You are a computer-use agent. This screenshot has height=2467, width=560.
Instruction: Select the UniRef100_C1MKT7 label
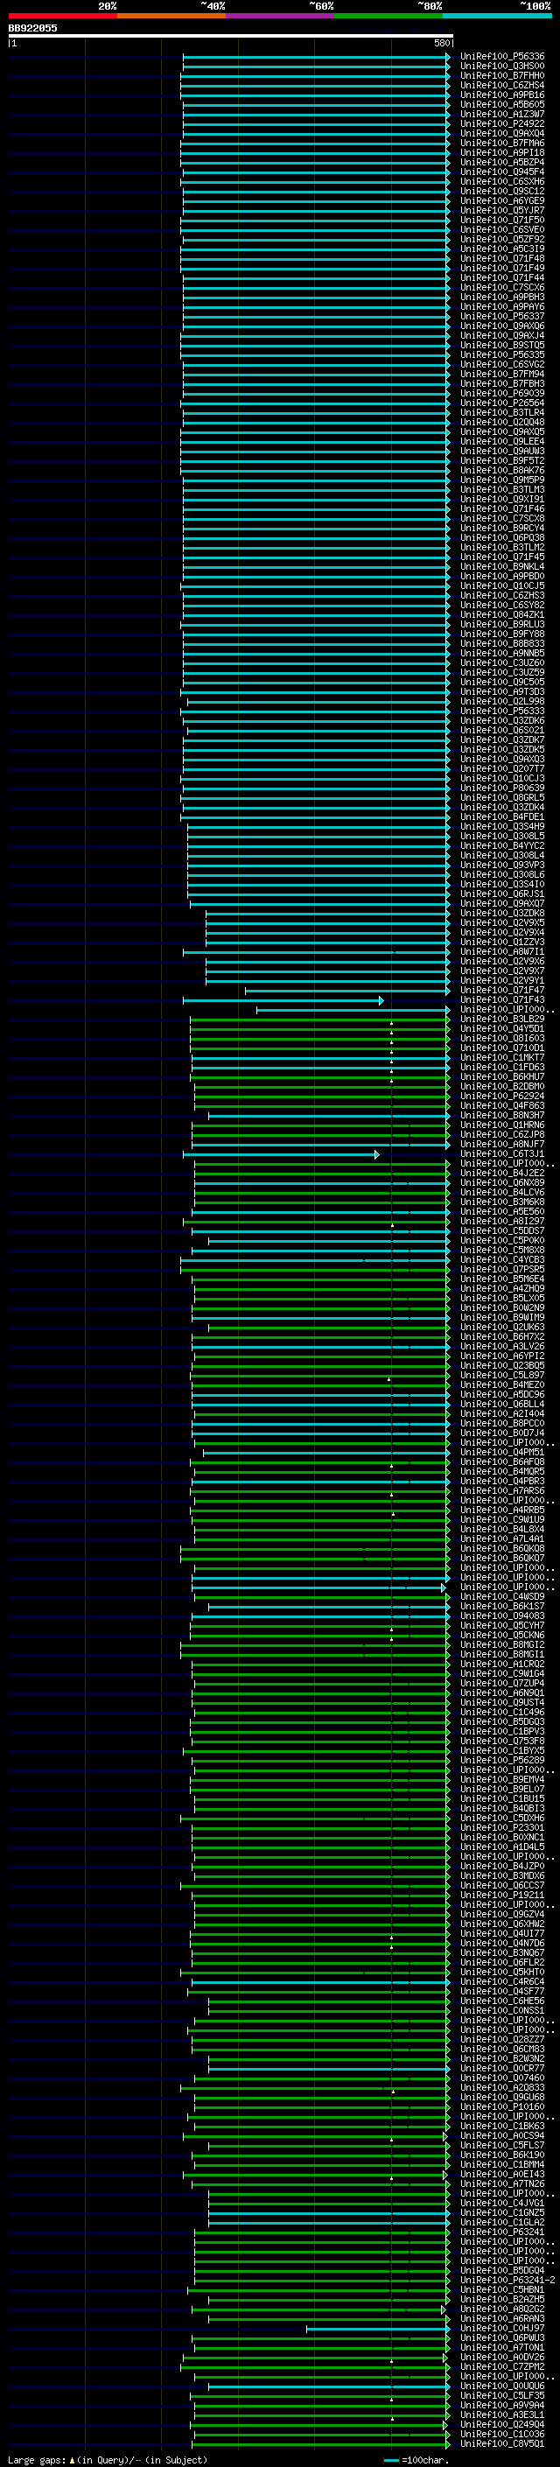502,1057
